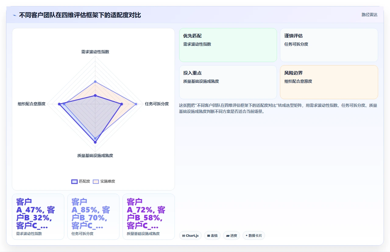Click 任务可拆分度 caption under 客户A_85% card
Screen dimensions: 390x252
click(x=83, y=234)
